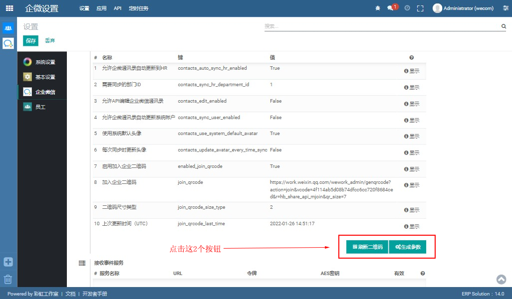
Task: Open the activities clock icon
Action: point(407,8)
